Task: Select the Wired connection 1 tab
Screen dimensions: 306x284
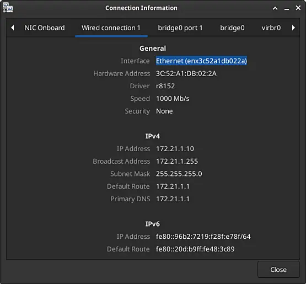Action: point(111,28)
